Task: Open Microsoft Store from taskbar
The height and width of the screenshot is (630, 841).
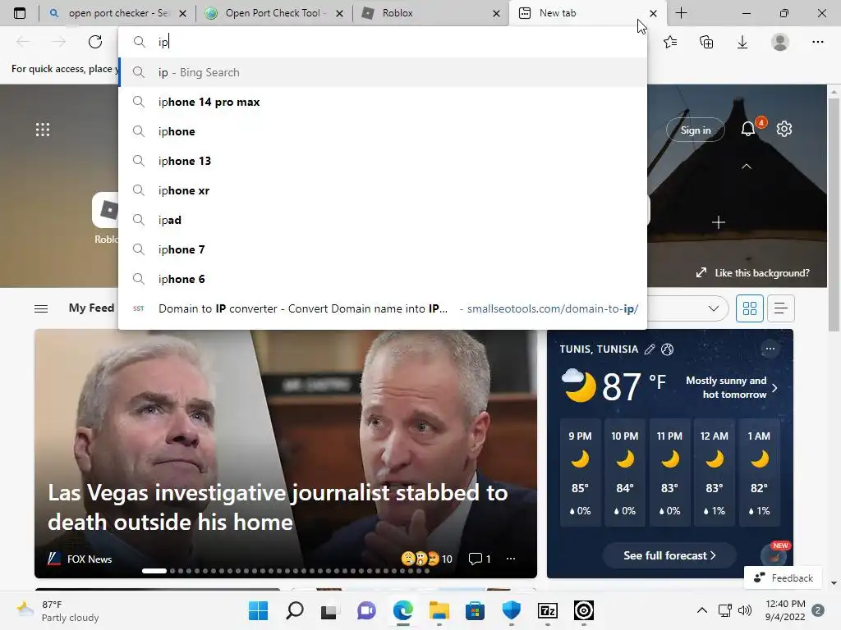Action: [x=475, y=610]
